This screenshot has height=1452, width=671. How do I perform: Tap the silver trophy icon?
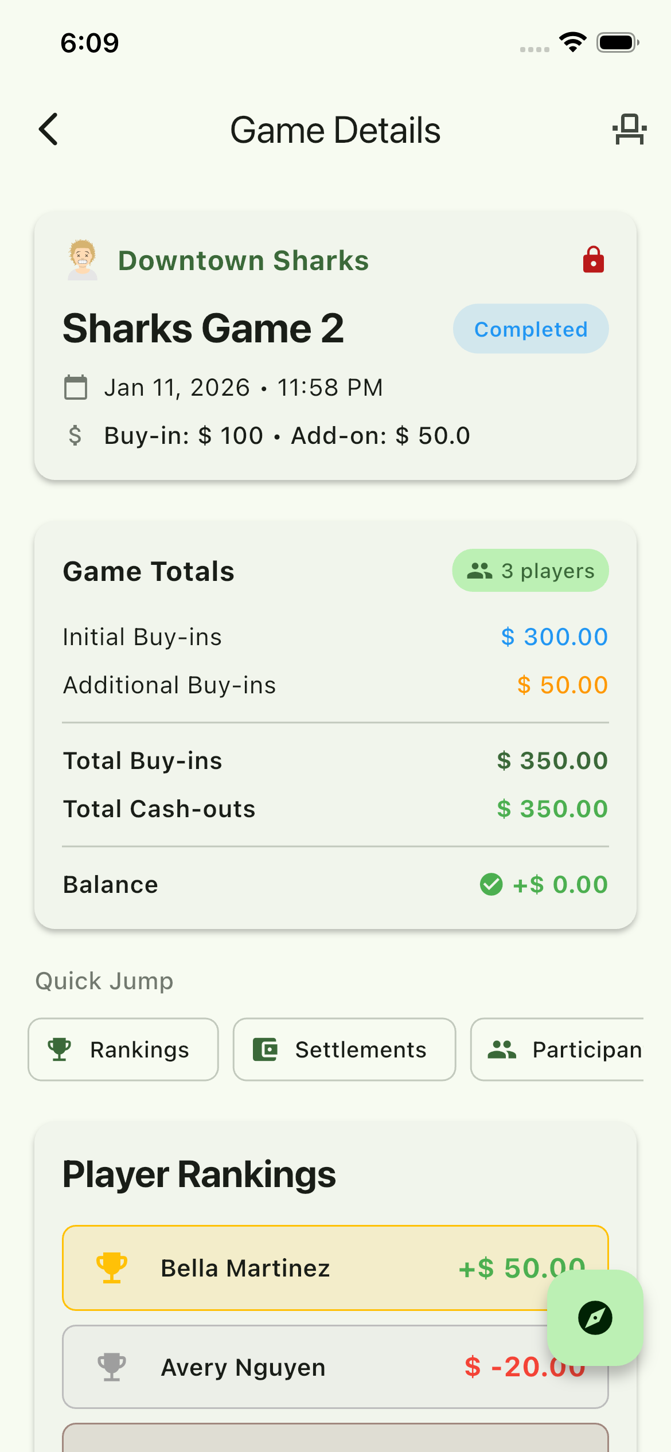(x=112, y=1367)
